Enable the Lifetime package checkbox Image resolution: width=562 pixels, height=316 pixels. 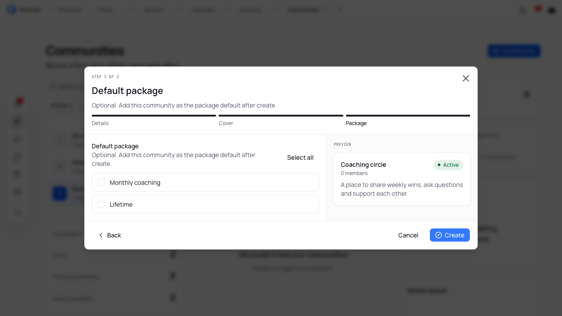tap(101, 205)
